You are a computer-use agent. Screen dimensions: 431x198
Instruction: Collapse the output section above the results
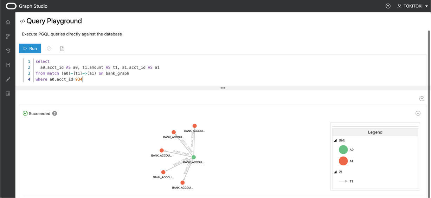[x=422, y=99]
